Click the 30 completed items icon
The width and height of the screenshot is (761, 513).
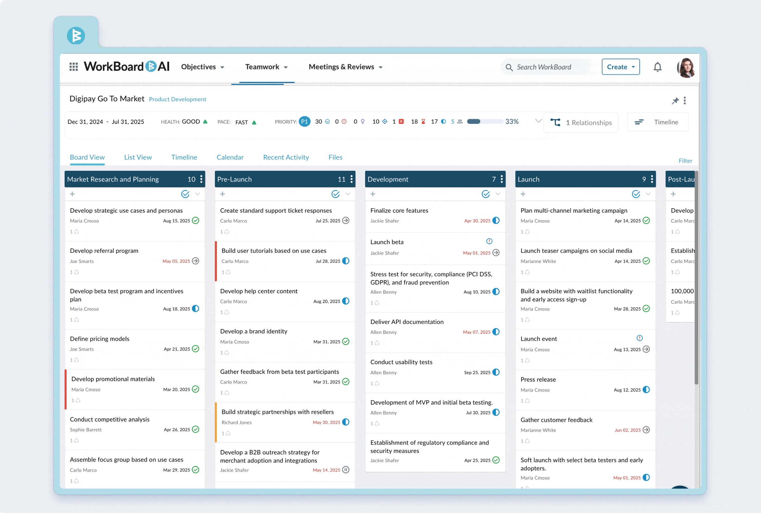pyautogui.click(x=328, y=122)
